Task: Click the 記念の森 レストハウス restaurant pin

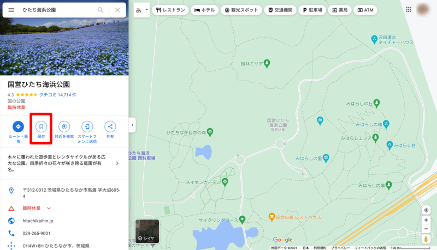Action: pos(271,217)
